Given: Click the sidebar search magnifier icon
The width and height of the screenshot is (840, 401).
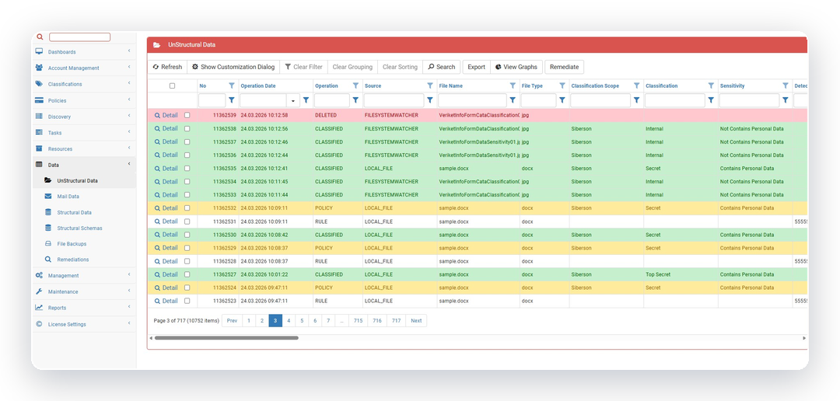Looking at the screenshot, I should coord(39,37).
